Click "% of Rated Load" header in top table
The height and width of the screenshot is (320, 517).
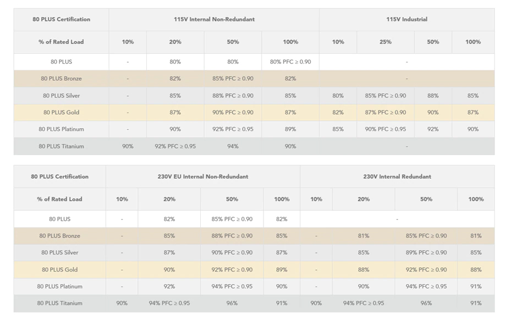coord(61,42)
